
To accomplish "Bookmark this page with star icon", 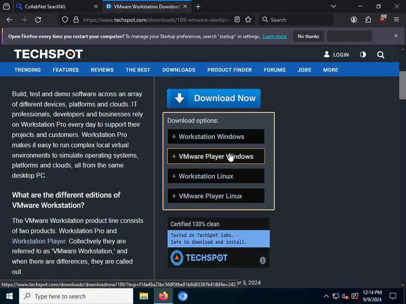I will coord(248,20).
